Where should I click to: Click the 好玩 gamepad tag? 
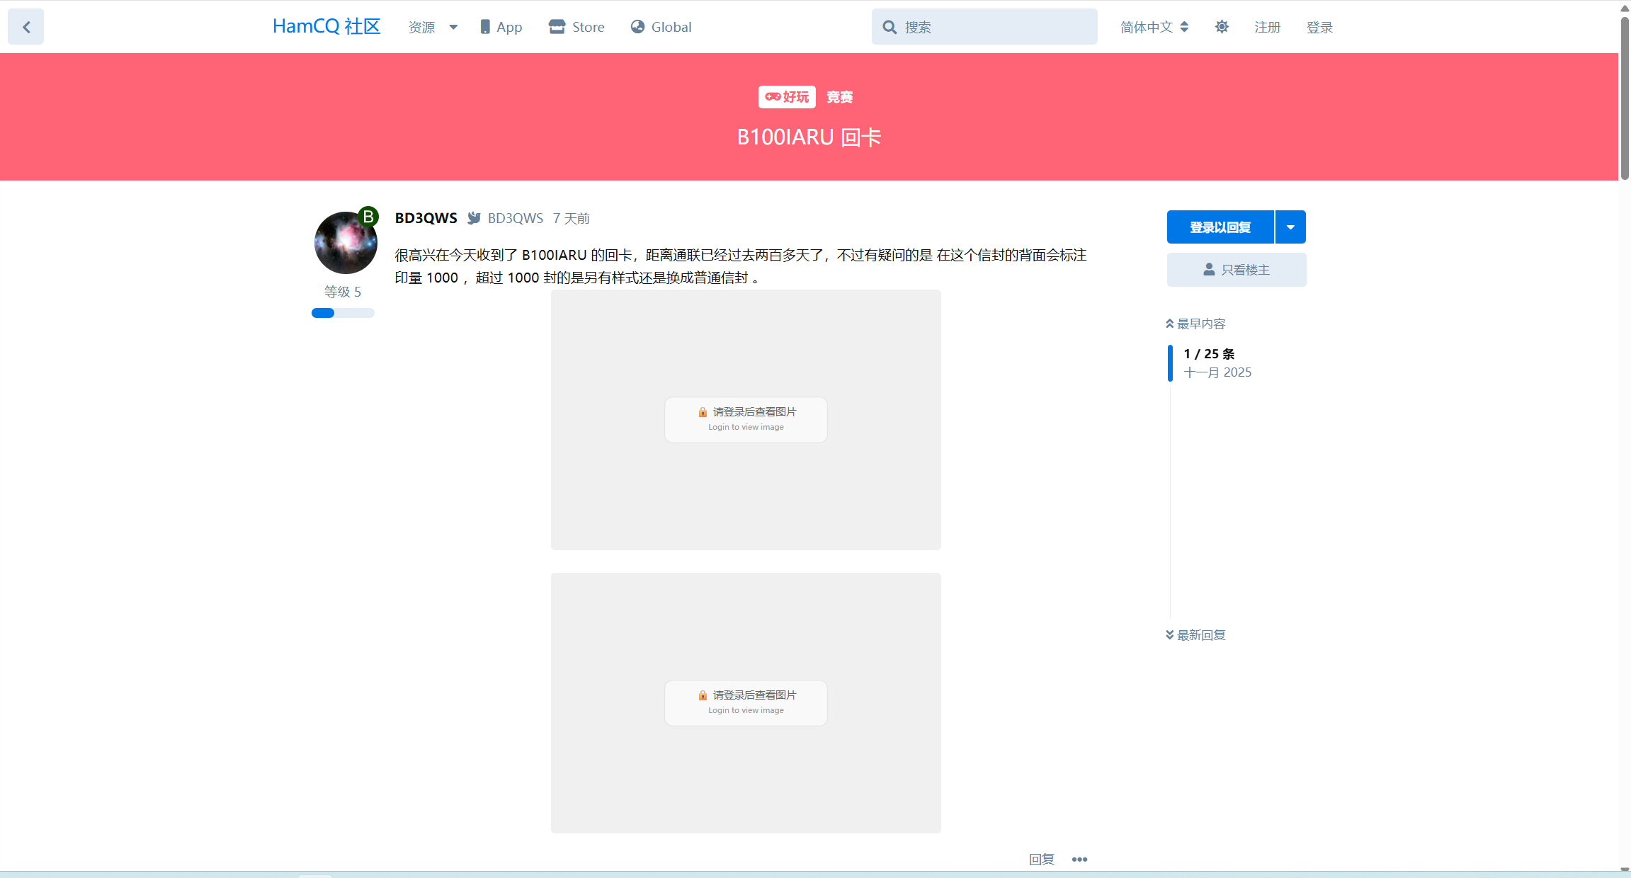pos(787,97)
